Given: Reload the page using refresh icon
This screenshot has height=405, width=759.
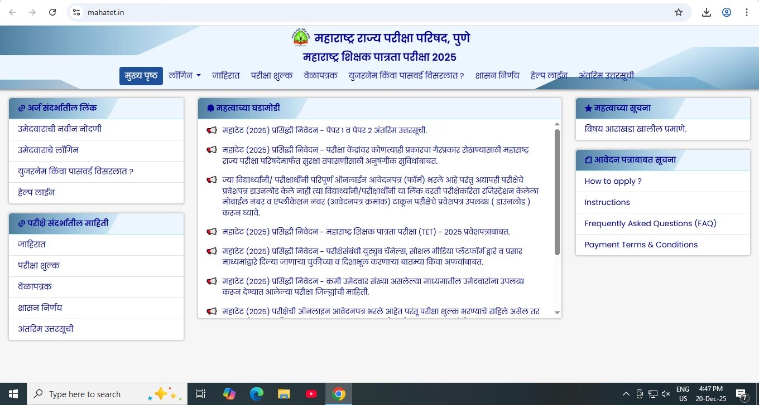Looking at the screenshot, I should [52, 12].
